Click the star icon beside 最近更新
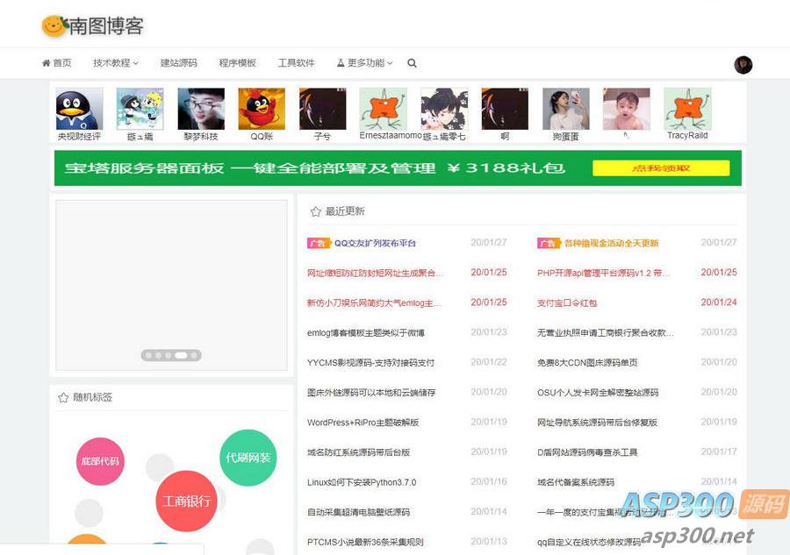This screenshot has height=555, width=790. [316, 211]
